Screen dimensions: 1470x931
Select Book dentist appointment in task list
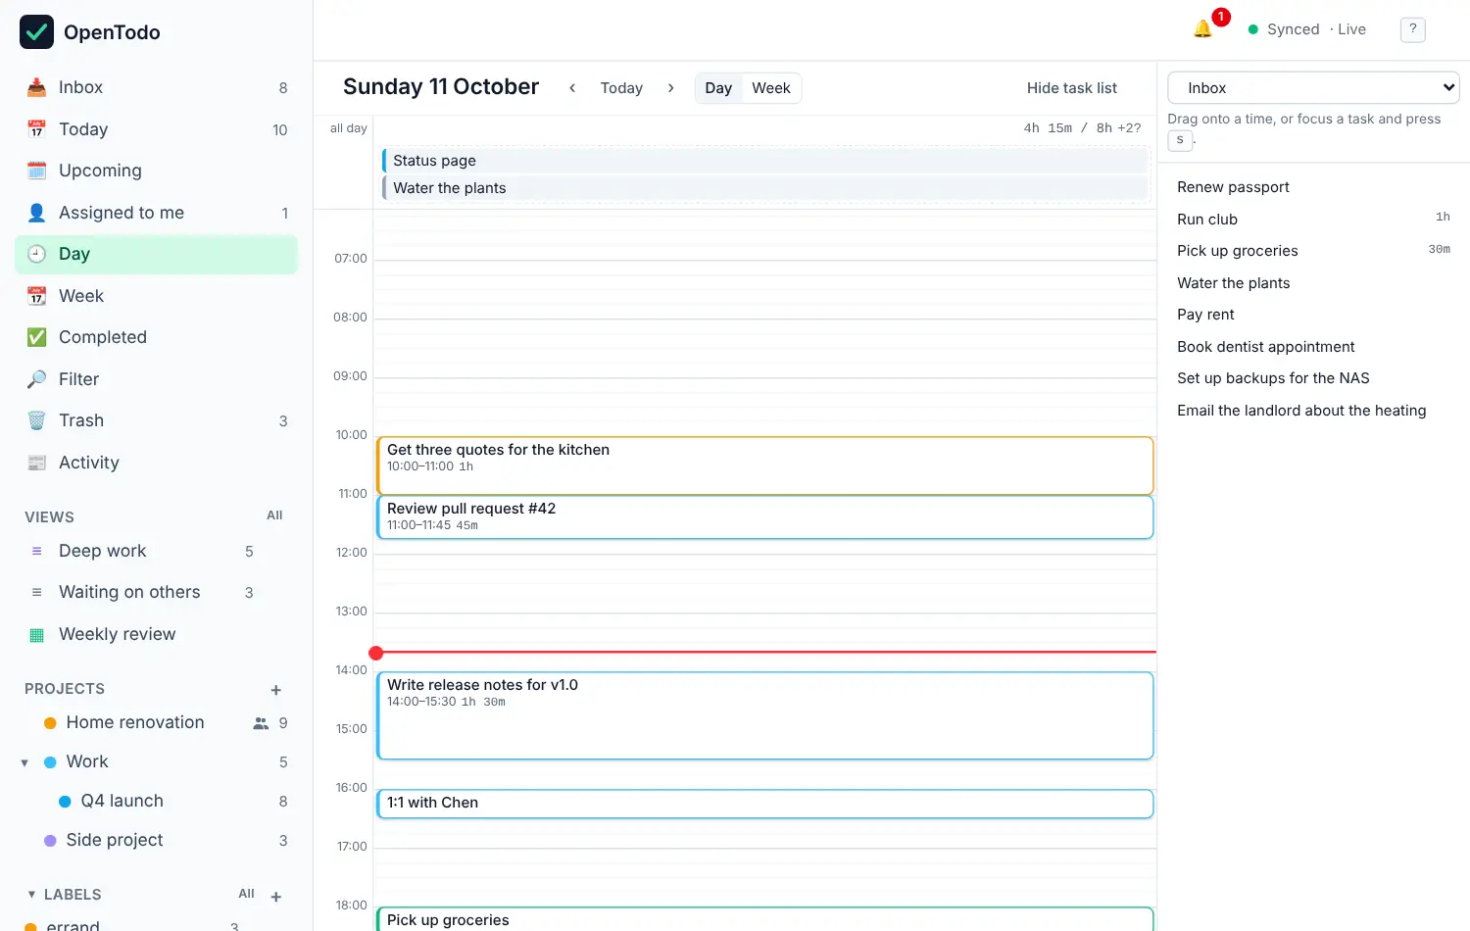click(1266, 347)
